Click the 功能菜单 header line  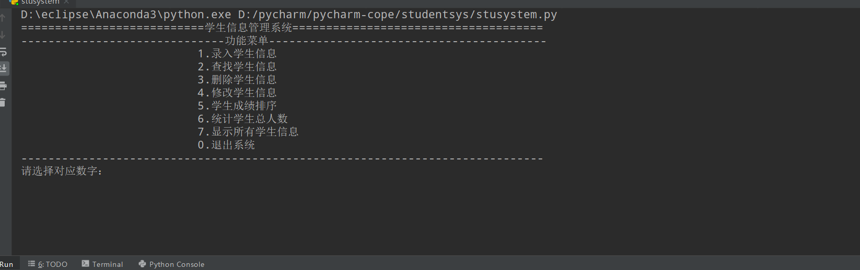click(246, 41)
